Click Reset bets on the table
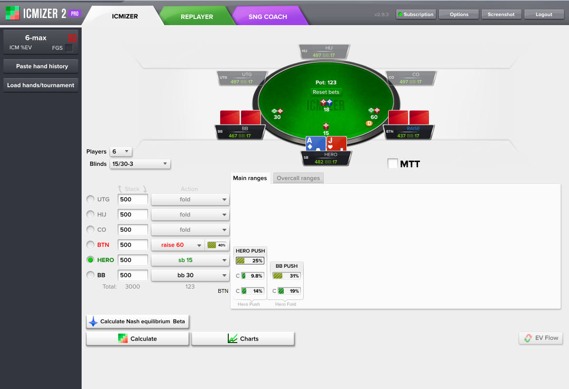The width and height of the screenshot is (569, 389). click(326, 92)
